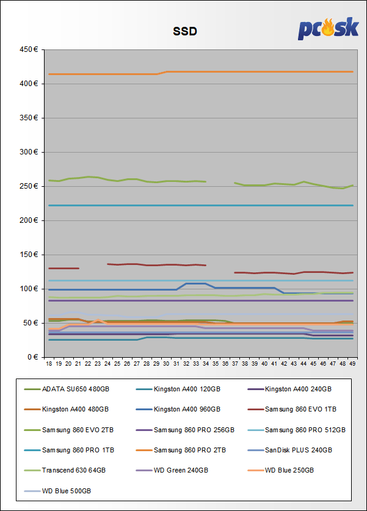
Task: Select the Kingston A400 240GB legend entry
Action: click(289, 389)
